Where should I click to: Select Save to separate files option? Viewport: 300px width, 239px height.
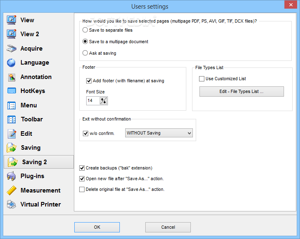(x=85, y=30)
